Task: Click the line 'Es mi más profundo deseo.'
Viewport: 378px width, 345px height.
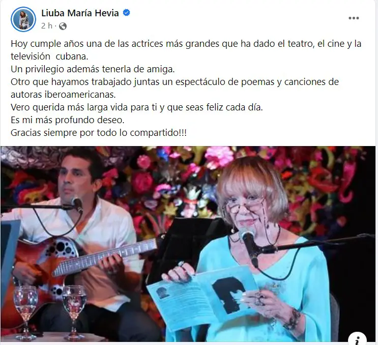Action: [68, 120]
